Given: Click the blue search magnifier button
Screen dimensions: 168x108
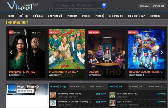Looking at the screenshot, I should point(104,5).
